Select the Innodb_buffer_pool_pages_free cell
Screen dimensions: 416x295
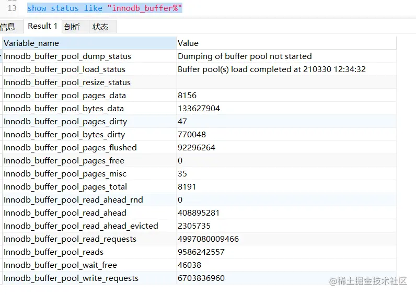tap(89, 161)
